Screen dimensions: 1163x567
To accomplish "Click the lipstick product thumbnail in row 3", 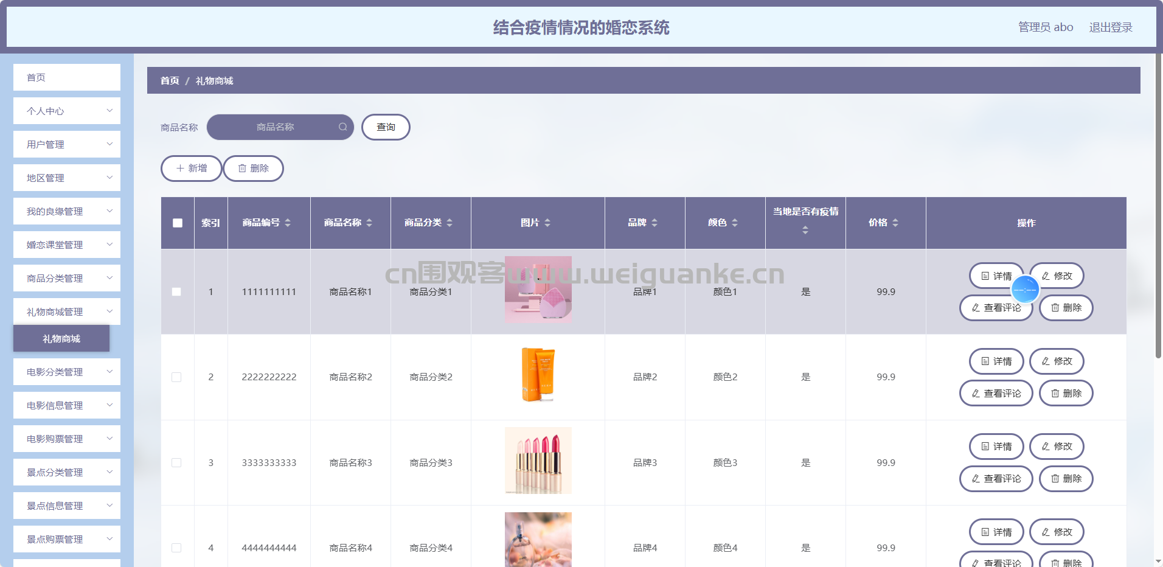I will pyautogui.click(x=538, y=461).
